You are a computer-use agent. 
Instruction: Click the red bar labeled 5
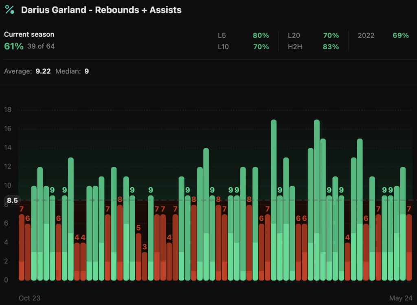coord(138,257)
